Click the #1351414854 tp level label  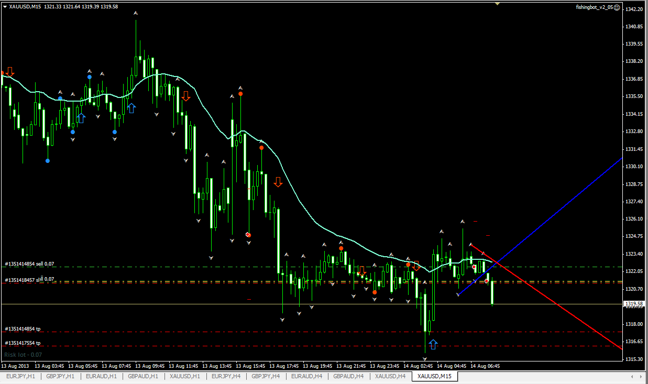coord(23,329)
